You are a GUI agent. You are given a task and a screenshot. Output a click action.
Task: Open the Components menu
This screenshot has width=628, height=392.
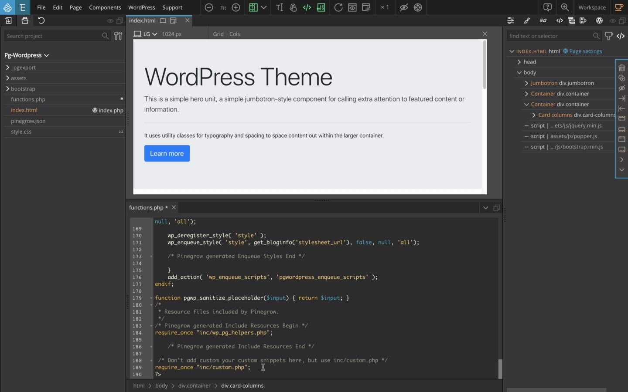click(x=105, y=7)
